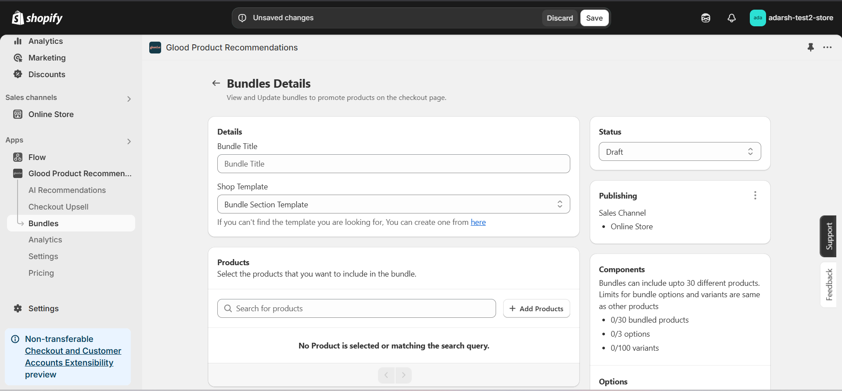This screenshot has height=391, width=842.
Task: Open Checkout and Customer Accounts Extensibility link
Action: coord(73,357)
